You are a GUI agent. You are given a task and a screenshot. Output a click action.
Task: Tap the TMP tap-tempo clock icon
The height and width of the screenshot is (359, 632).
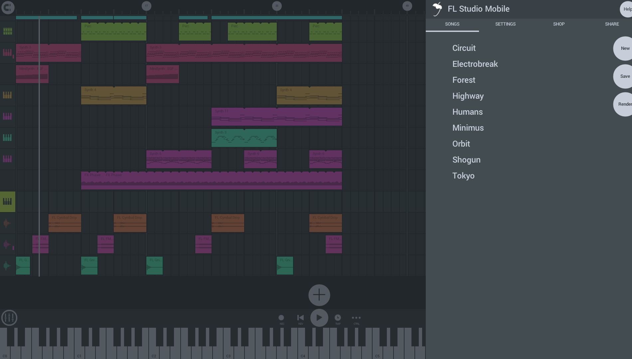pos(338,318)
